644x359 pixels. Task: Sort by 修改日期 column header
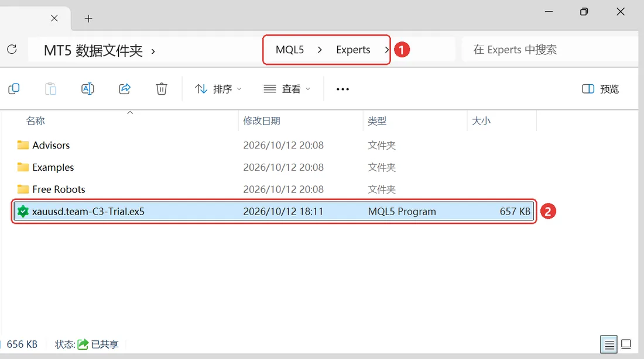[x=262, y=120]
